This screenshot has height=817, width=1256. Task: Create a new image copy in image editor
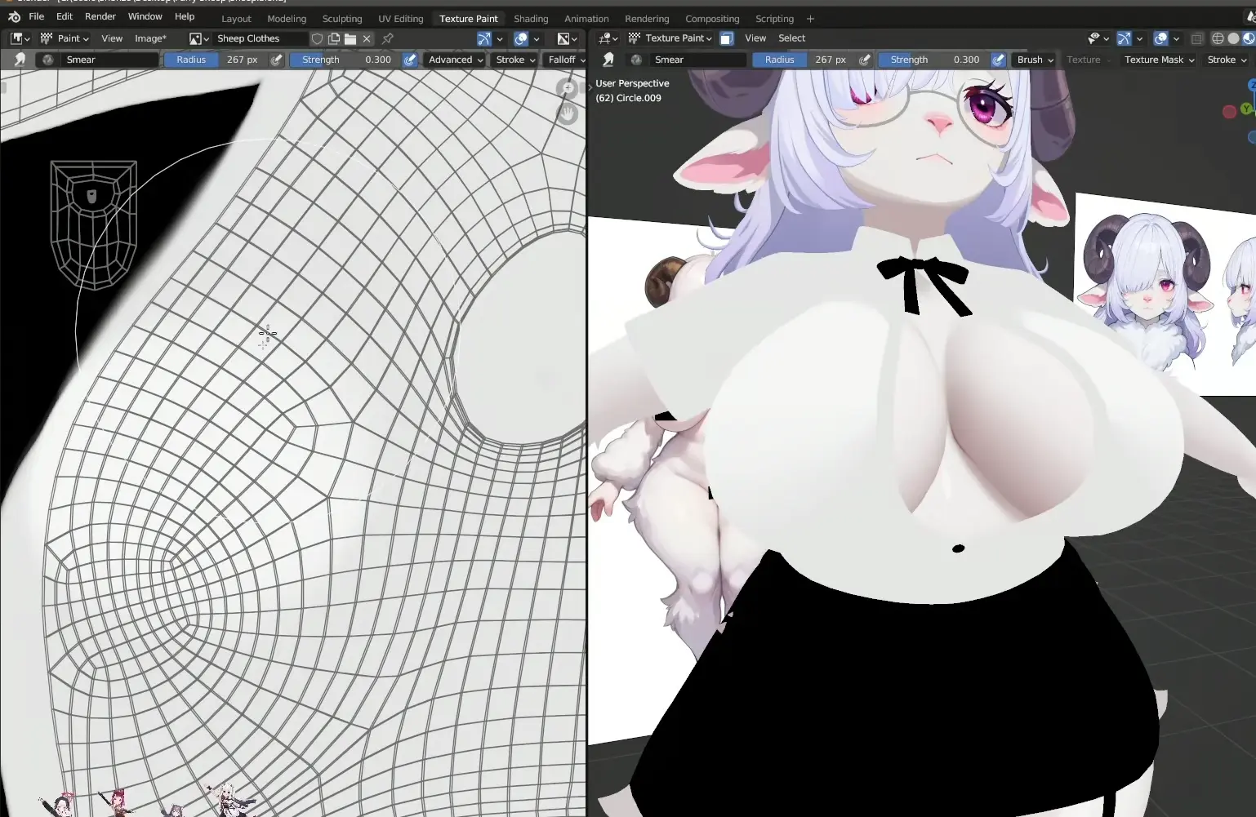click(x=334, y=38)
